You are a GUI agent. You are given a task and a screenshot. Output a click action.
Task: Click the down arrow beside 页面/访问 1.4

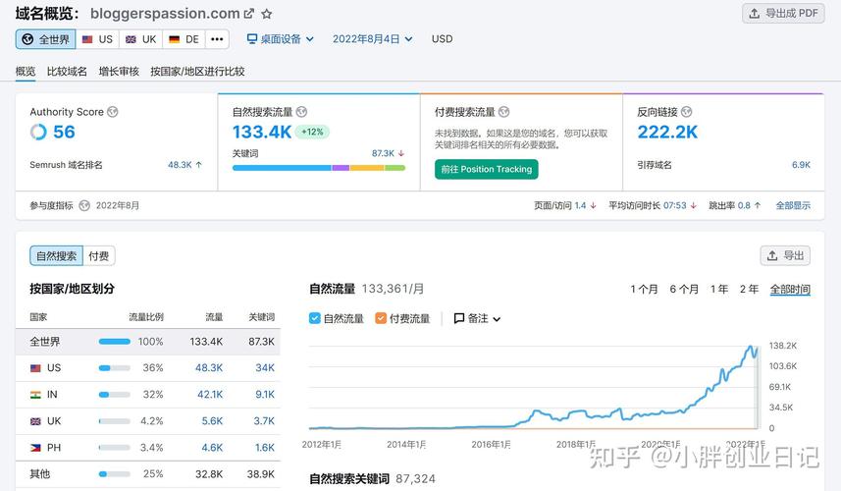pyautogui.click(x=593, y=205)
